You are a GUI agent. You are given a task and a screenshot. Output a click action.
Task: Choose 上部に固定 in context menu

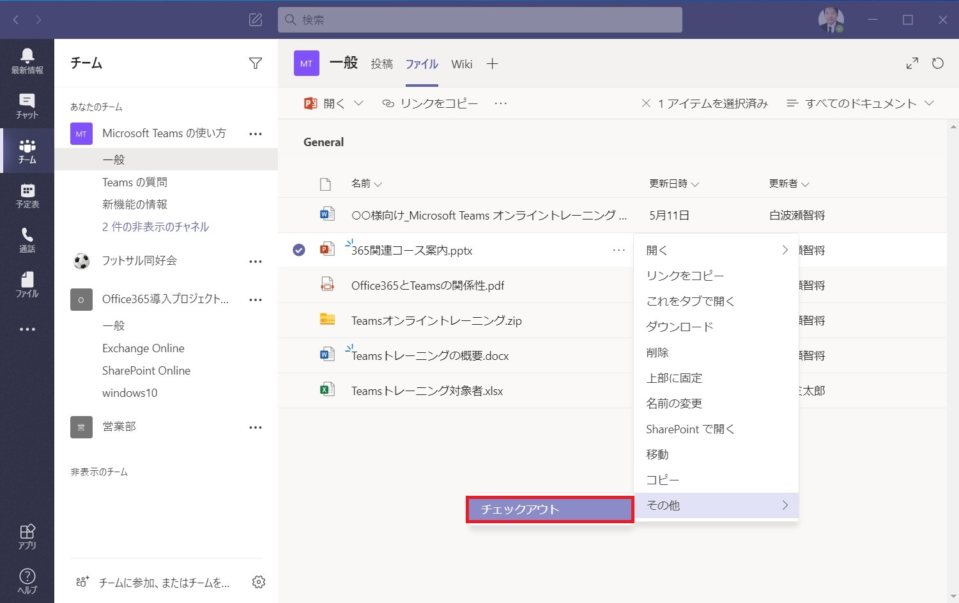point(716,378)
